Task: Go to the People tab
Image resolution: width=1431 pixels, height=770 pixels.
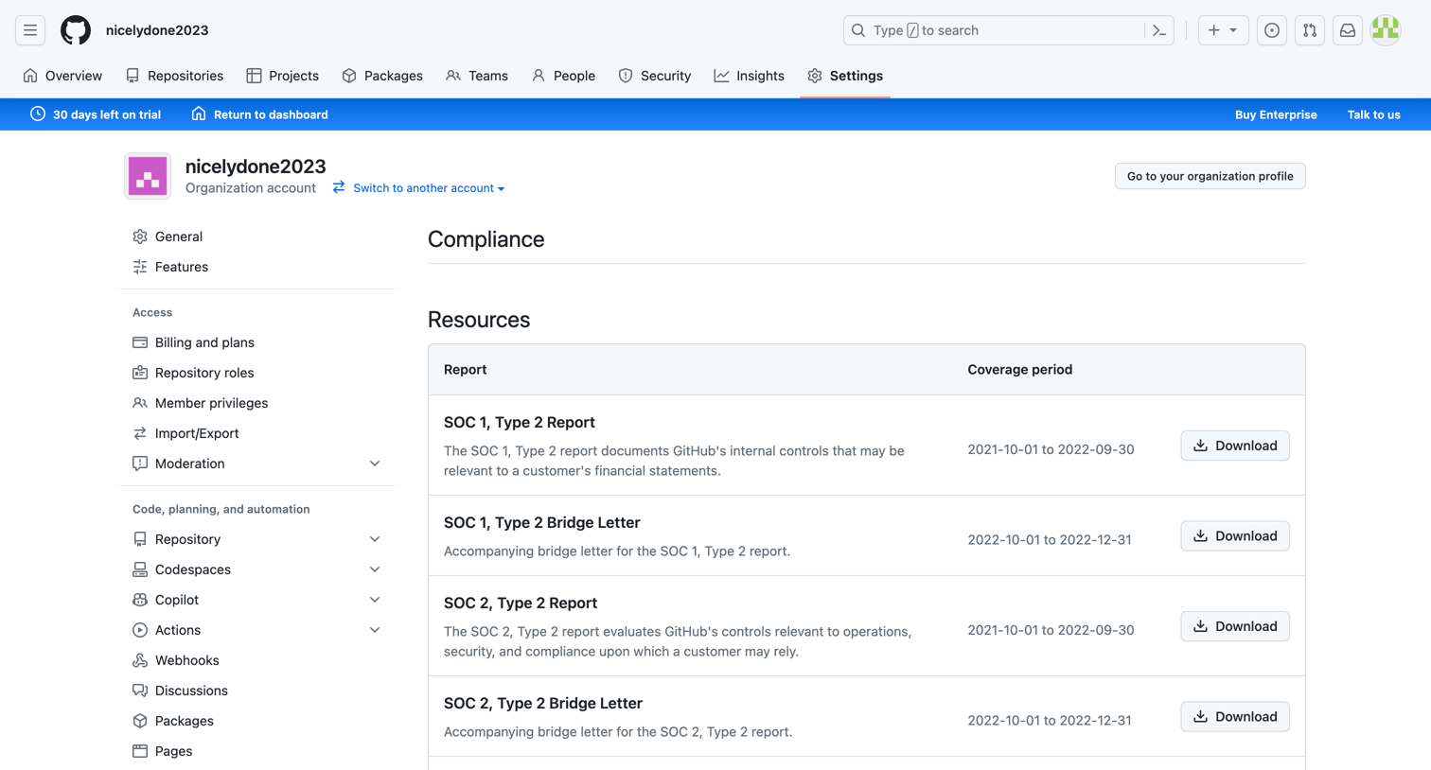Action: tap(563, 76)
